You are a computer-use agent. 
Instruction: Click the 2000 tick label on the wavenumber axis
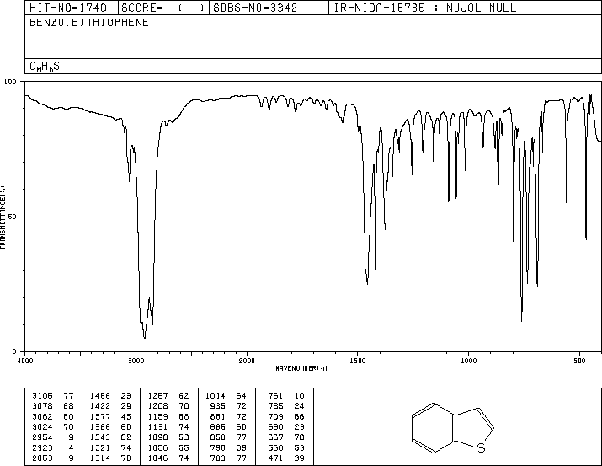click(x=247, y=361)
